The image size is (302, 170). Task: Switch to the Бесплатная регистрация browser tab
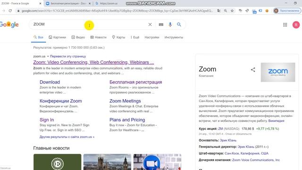tap(68, 3)
